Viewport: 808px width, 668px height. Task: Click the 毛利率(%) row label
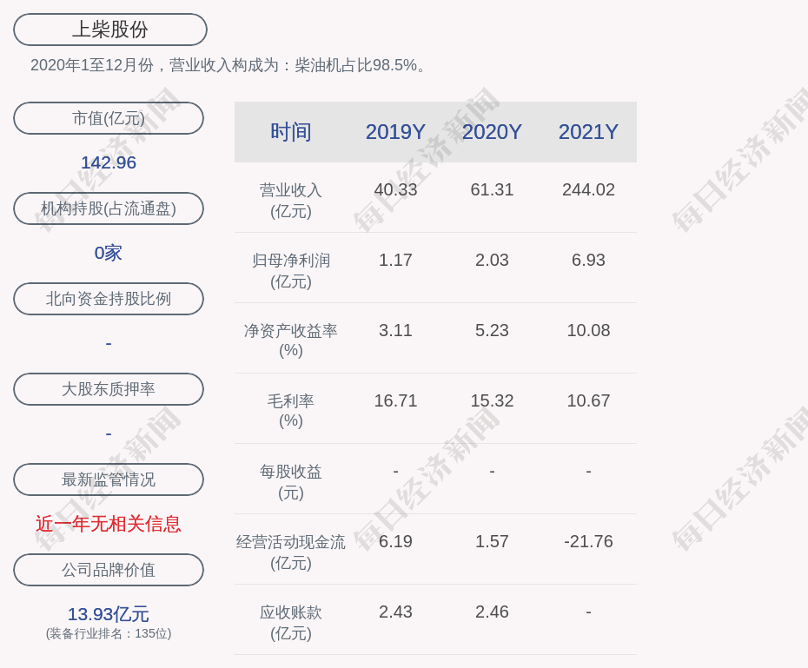coord(291,411)
